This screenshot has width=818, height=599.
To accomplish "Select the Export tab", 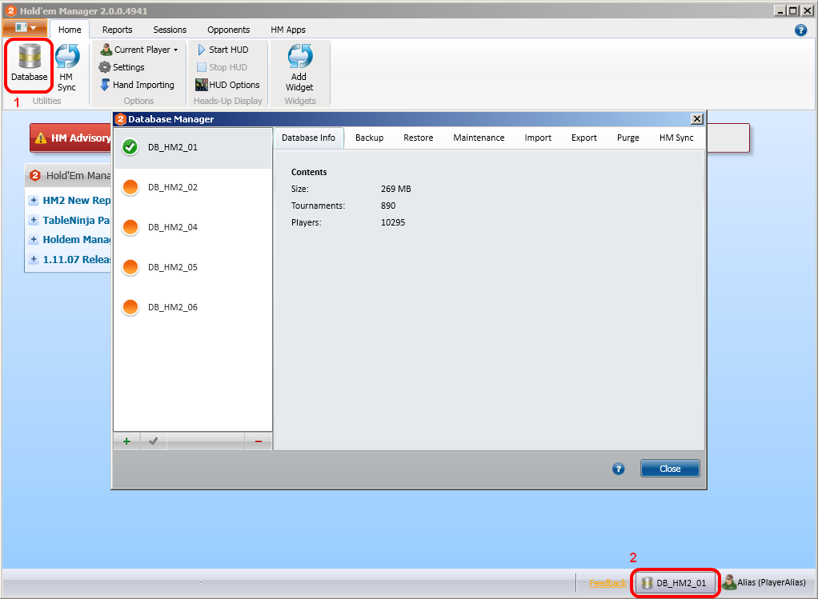I will click(x=583, y=138).
